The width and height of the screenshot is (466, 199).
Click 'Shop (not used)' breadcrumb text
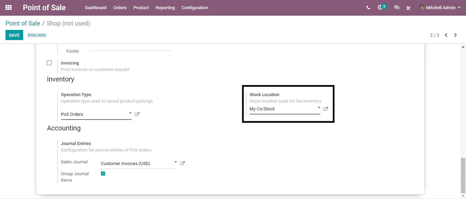[68, 23]
